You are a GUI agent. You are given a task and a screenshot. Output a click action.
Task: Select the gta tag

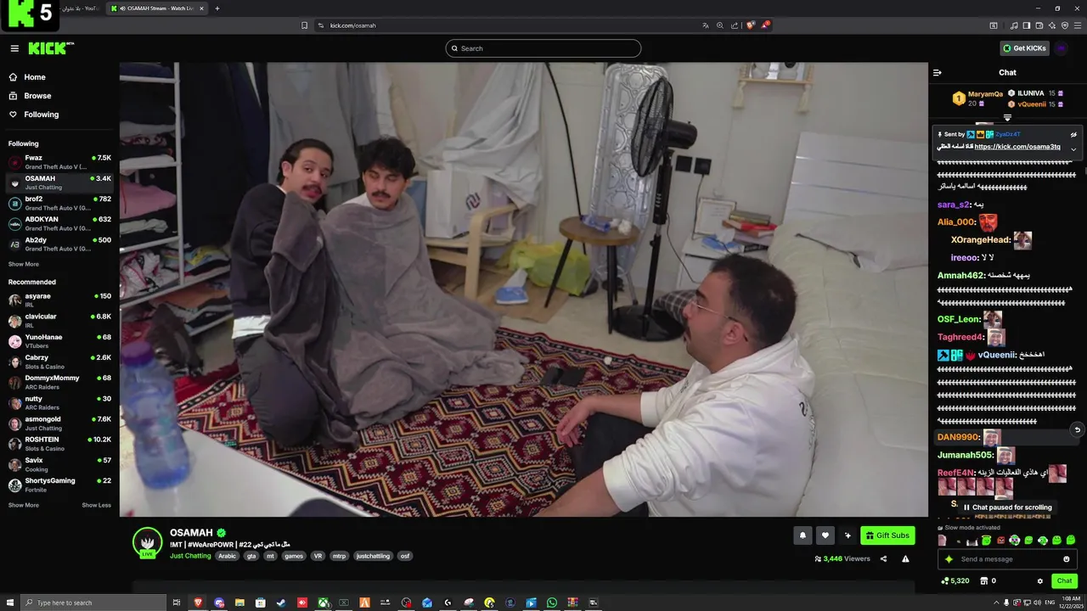251,556
